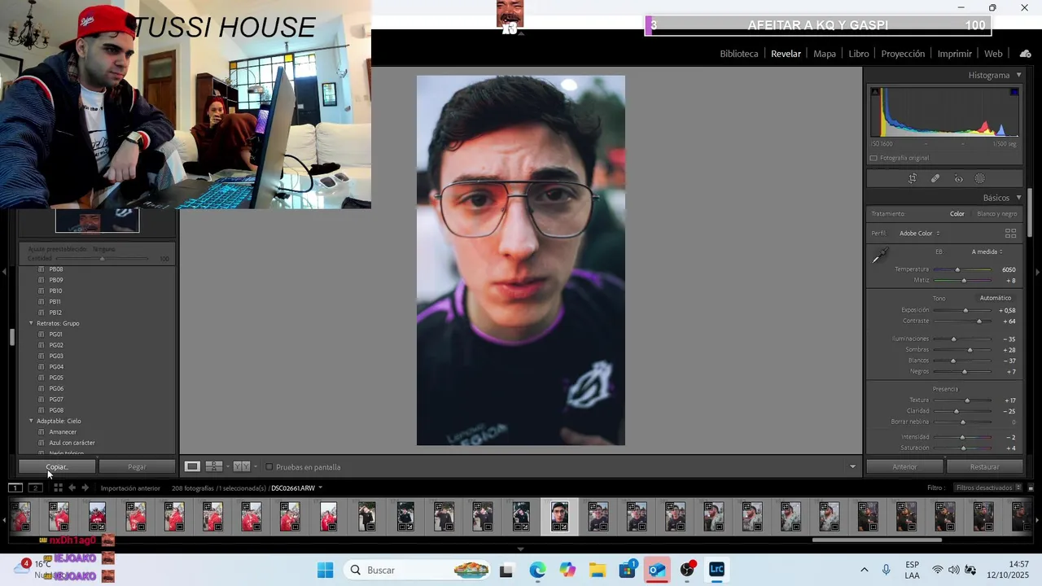This screenshot has height=586, width=1042.
Task: Click the Copiar settings button
Action: [56, 467]
